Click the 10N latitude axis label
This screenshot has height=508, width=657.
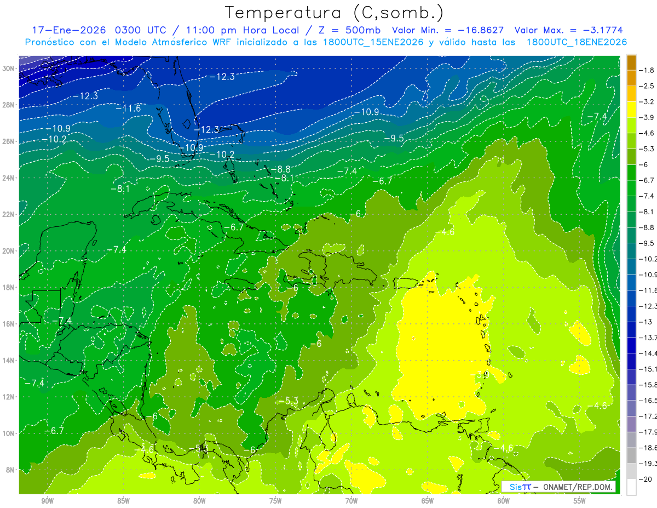coord(8,433)
